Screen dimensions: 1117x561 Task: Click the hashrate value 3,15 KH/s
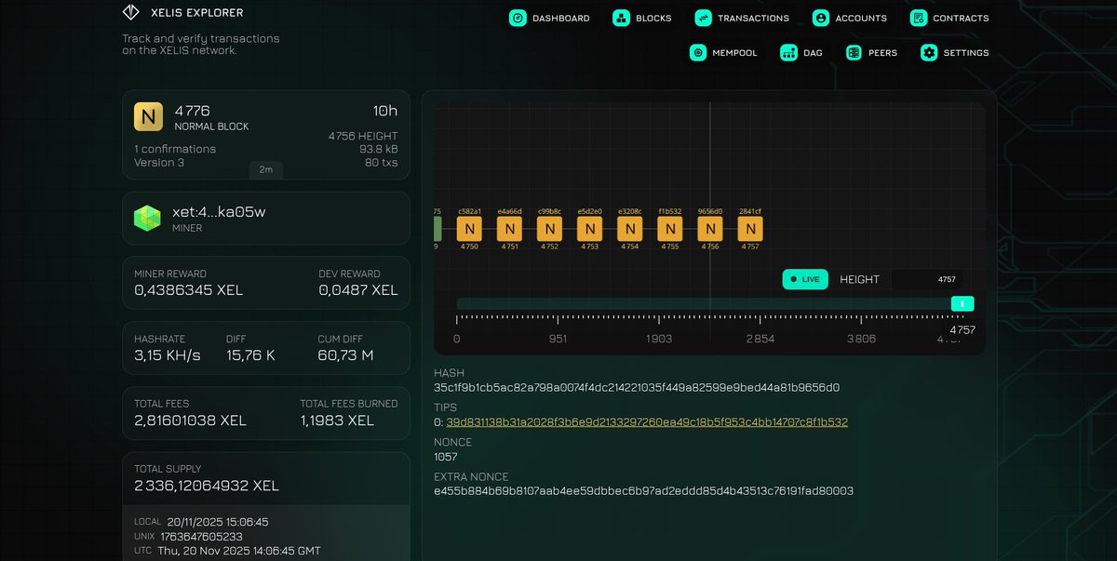tap(168, 355)
